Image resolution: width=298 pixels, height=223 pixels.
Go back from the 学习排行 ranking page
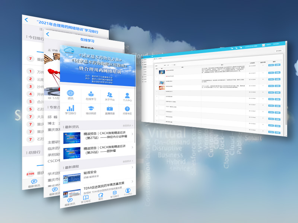26,20
